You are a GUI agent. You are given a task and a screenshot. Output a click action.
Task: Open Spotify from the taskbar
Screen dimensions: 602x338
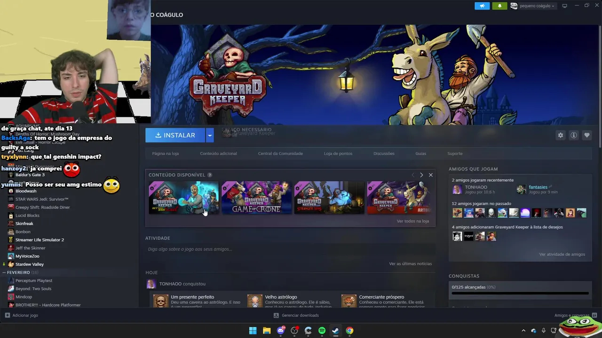coord(322,330)
